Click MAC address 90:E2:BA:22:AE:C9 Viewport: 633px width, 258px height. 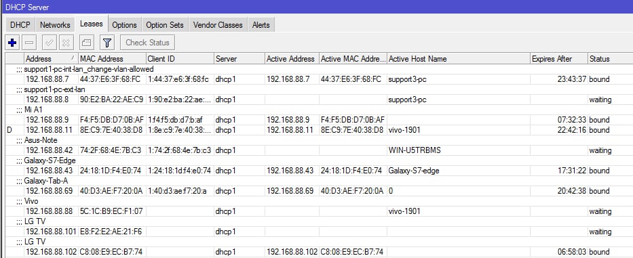111,100
